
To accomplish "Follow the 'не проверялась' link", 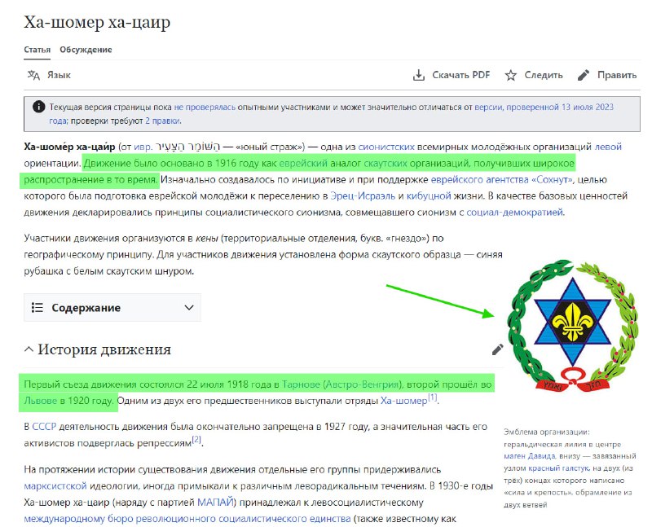I will coord(205,108).
